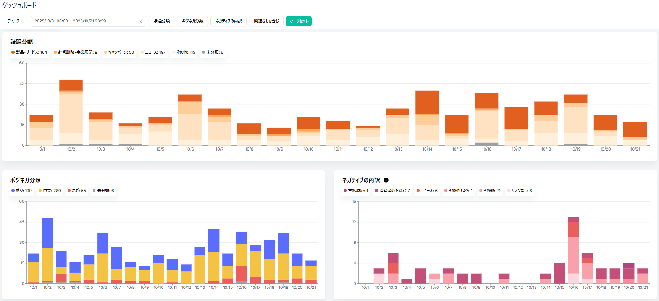Hide the キャンペーン series in legend
The width and height of the screenshot is (659, 301).
119,53
